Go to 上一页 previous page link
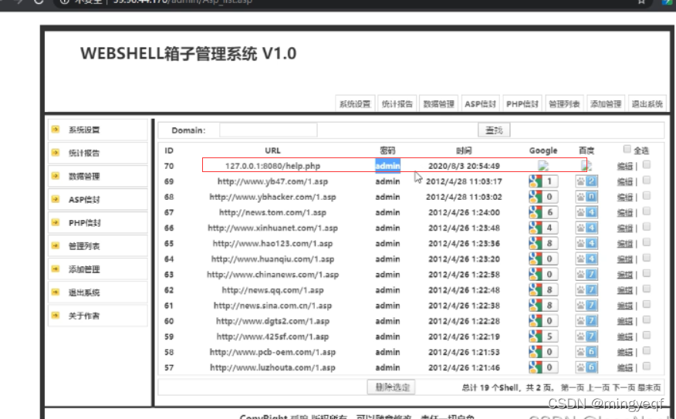The width and height of the screenshot is (676, 419). [x=598, y=387]
